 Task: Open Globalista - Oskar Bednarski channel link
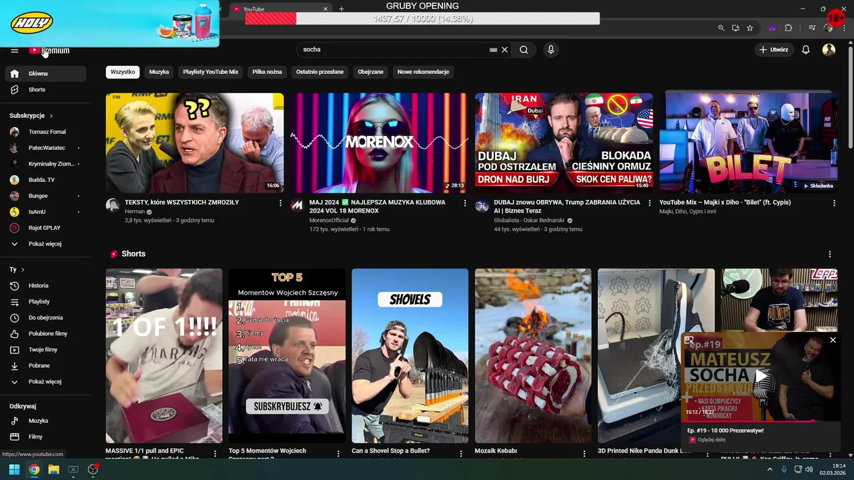click(x=529, y=221)
